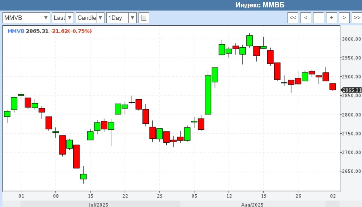This screenshot has width=362, height=207.
Task: Zoom in chart with plus button
Action: pyautogui.click(x=331, y=18)
